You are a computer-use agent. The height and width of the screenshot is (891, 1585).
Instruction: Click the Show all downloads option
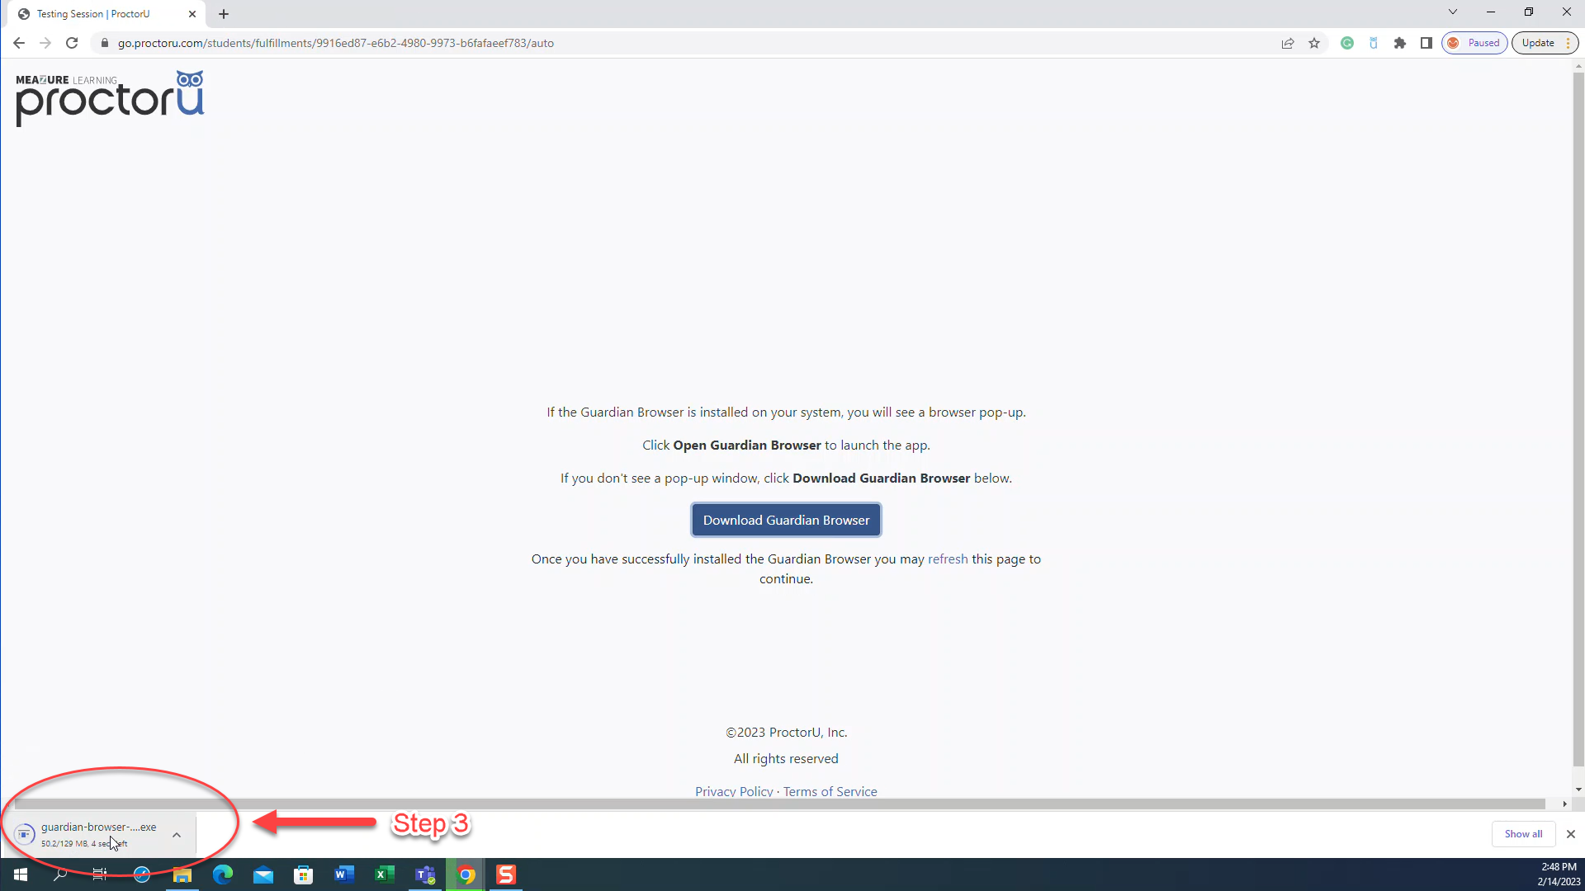pos(1524,832)
